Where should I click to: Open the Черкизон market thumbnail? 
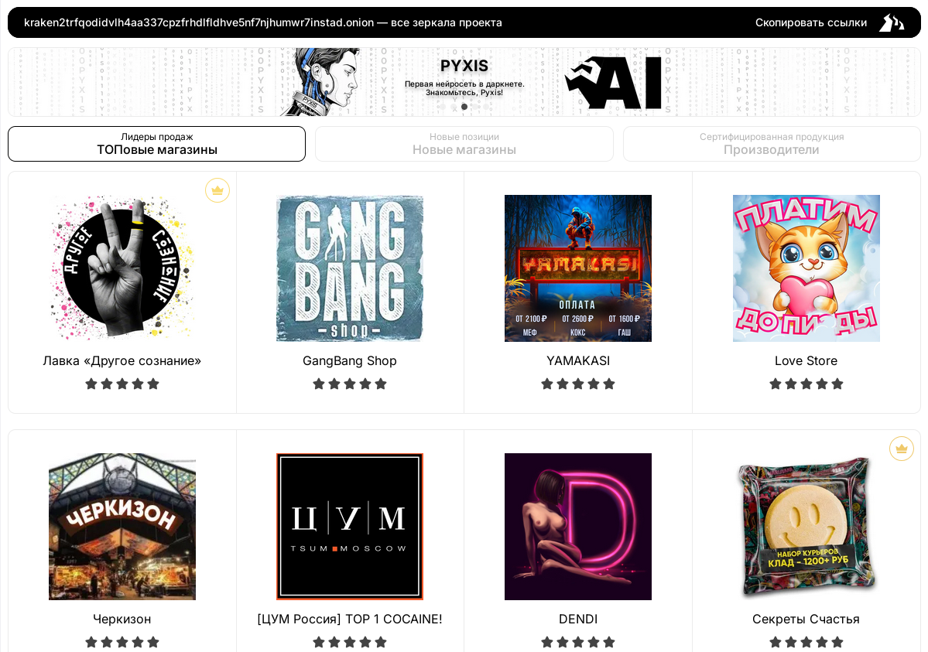[122, 527]
